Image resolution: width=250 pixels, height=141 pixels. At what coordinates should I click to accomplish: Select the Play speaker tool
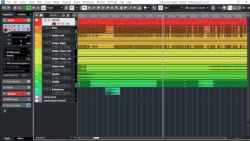tap(135, 8)
